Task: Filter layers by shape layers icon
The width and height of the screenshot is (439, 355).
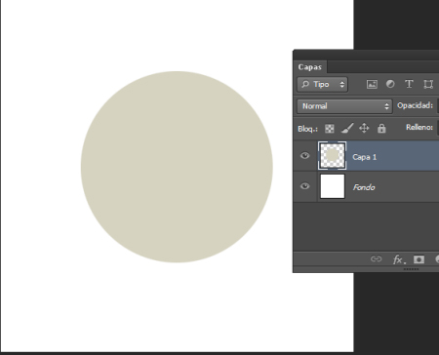Action: (x=428, y=85)
